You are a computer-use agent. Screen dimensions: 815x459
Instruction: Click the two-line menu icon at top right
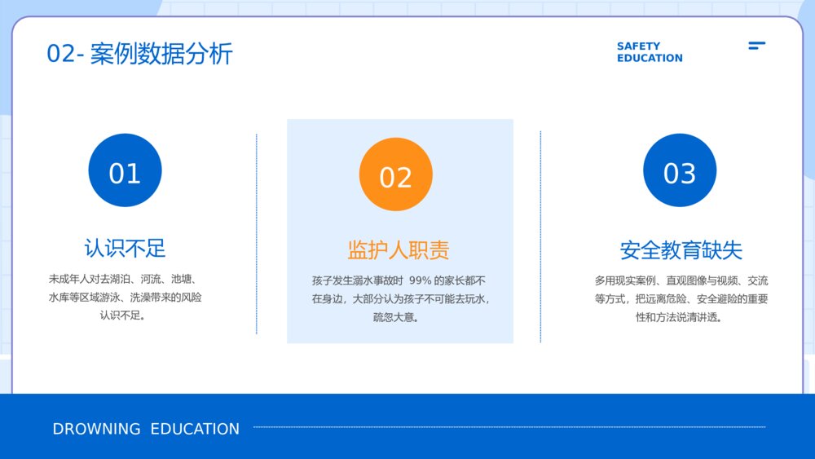[757, 46]
